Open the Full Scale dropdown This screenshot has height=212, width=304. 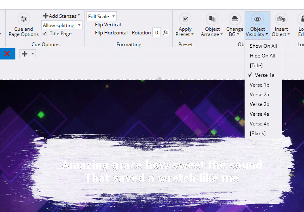coord(101,16)
